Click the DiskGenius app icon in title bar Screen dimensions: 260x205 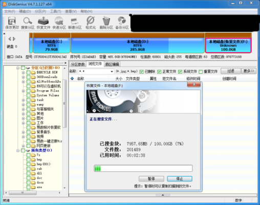(4, 4)
